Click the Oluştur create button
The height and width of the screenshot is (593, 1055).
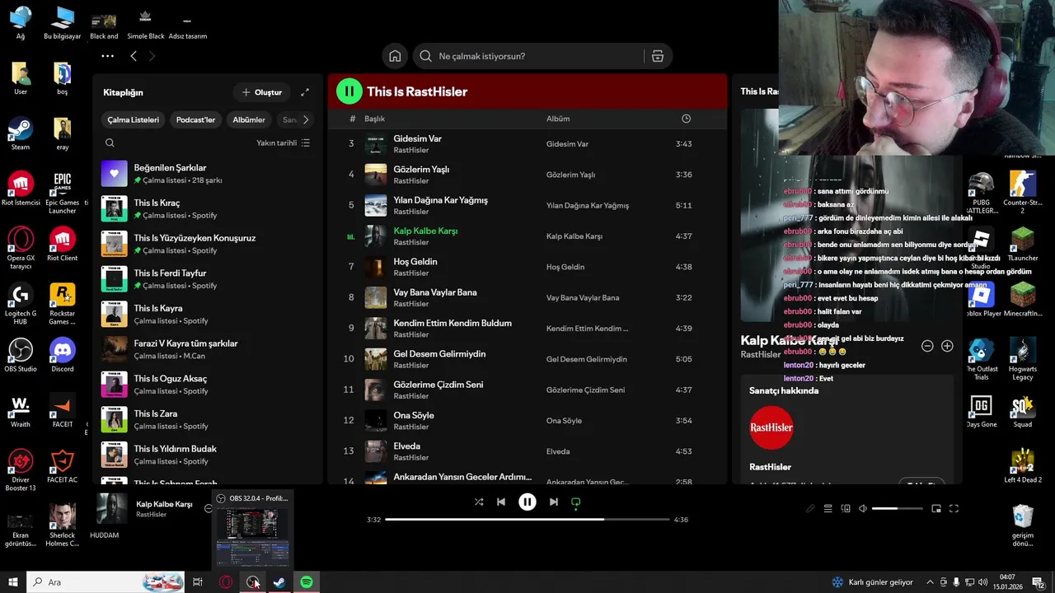click(x=261, y=92)
